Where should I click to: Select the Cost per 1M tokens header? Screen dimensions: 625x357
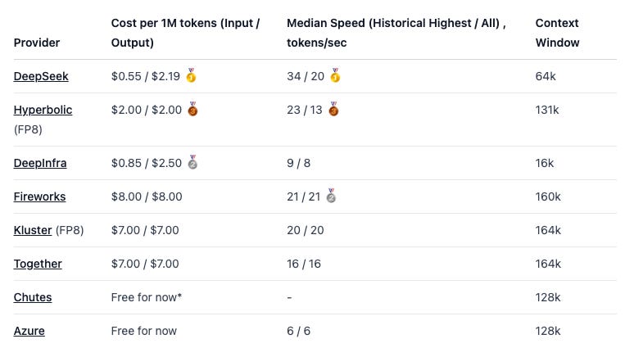[185, 33]
